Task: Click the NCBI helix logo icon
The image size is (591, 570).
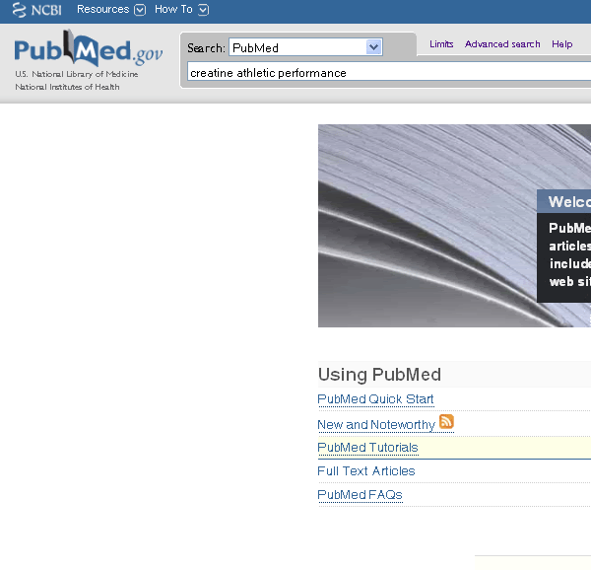Action: click(19, 10)
